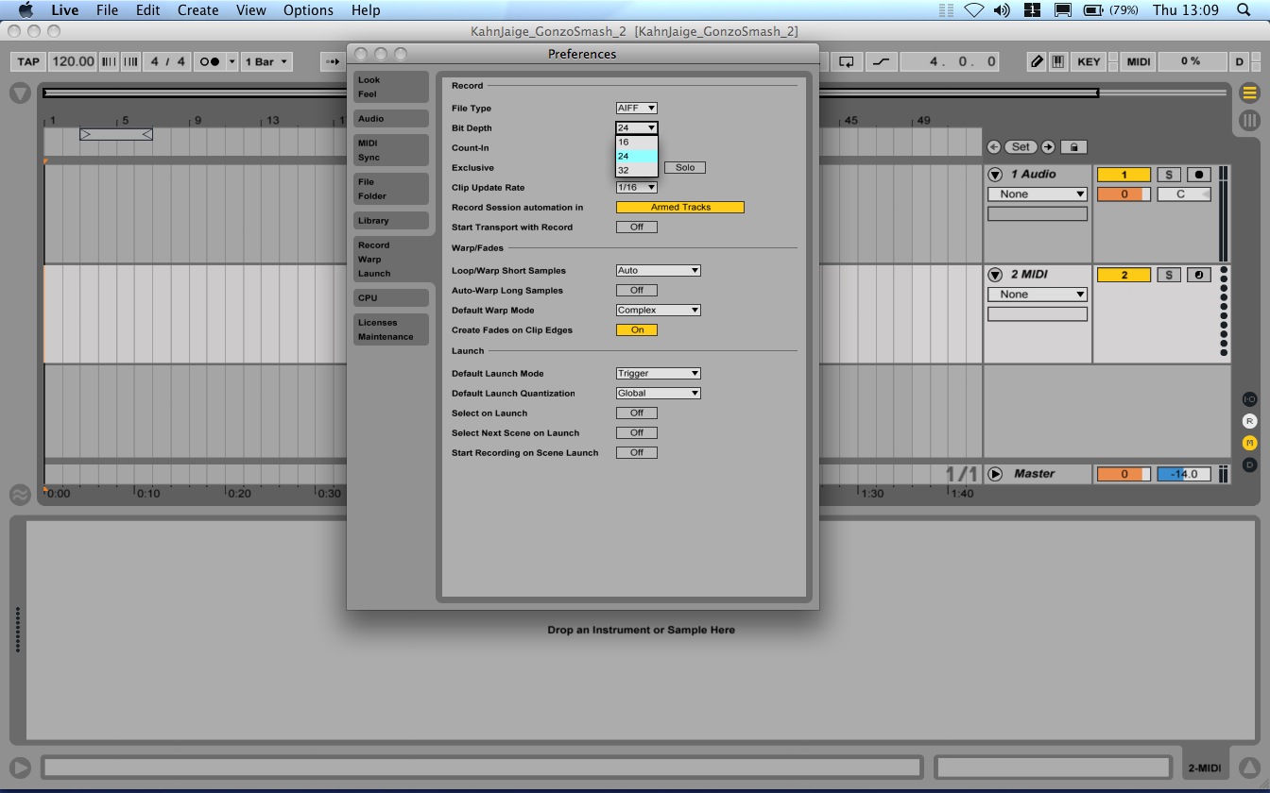Open Spotlight search in the menu bar
The width and height of the screenshot is (1270, 793).
(1244, 10)
